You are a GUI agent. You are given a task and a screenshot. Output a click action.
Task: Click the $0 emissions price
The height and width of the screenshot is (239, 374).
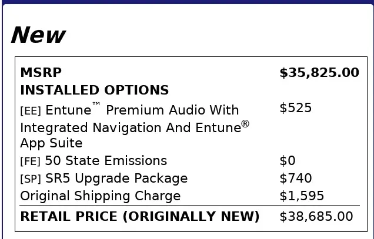coord(287,161)
